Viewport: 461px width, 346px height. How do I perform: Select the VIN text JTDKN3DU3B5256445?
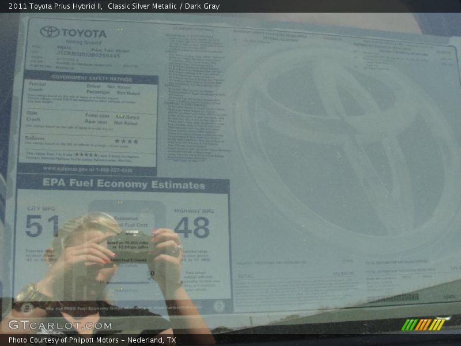click(88, 54)
